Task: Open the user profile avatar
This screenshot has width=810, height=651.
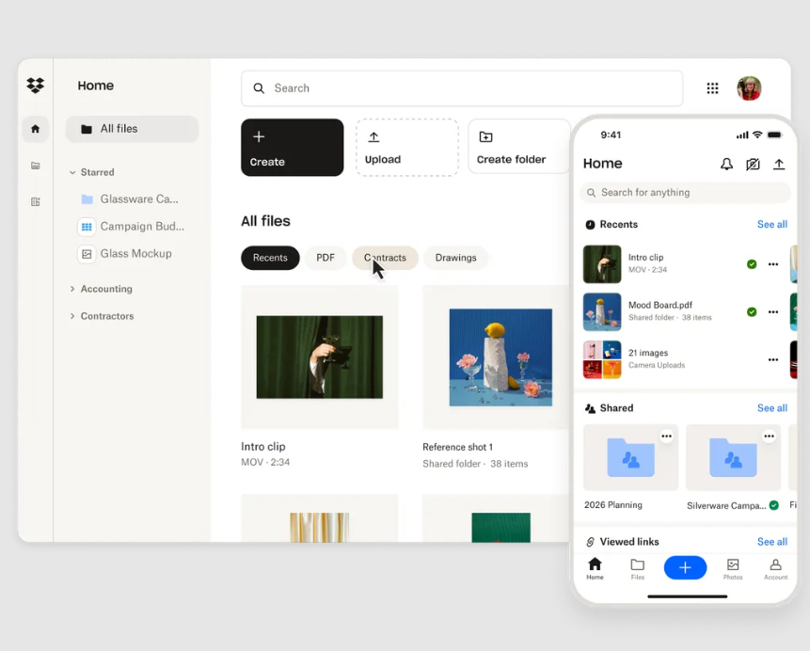Action: click(x=749, y=88)
